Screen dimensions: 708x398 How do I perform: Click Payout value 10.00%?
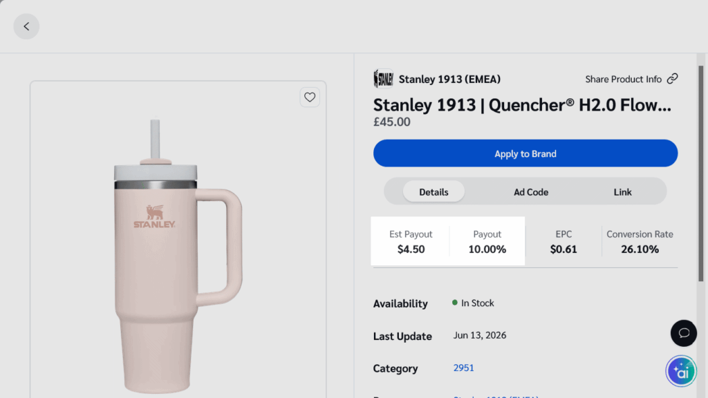tap(487, 249)
